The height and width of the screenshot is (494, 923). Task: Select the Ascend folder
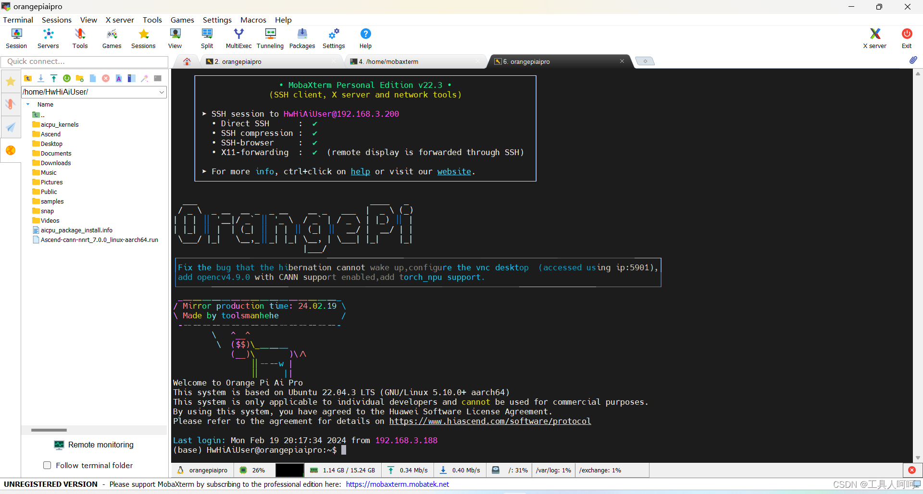point(47,134)
